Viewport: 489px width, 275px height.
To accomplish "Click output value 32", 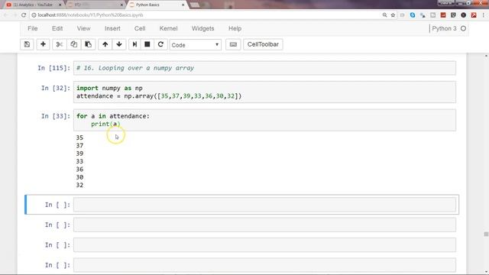I will (x=79, y=185).
